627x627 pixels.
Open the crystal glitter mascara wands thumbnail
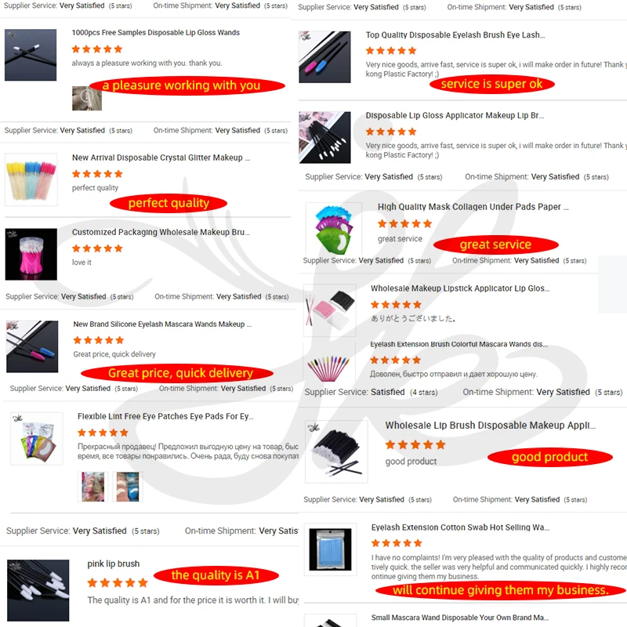tap(31, 179)
